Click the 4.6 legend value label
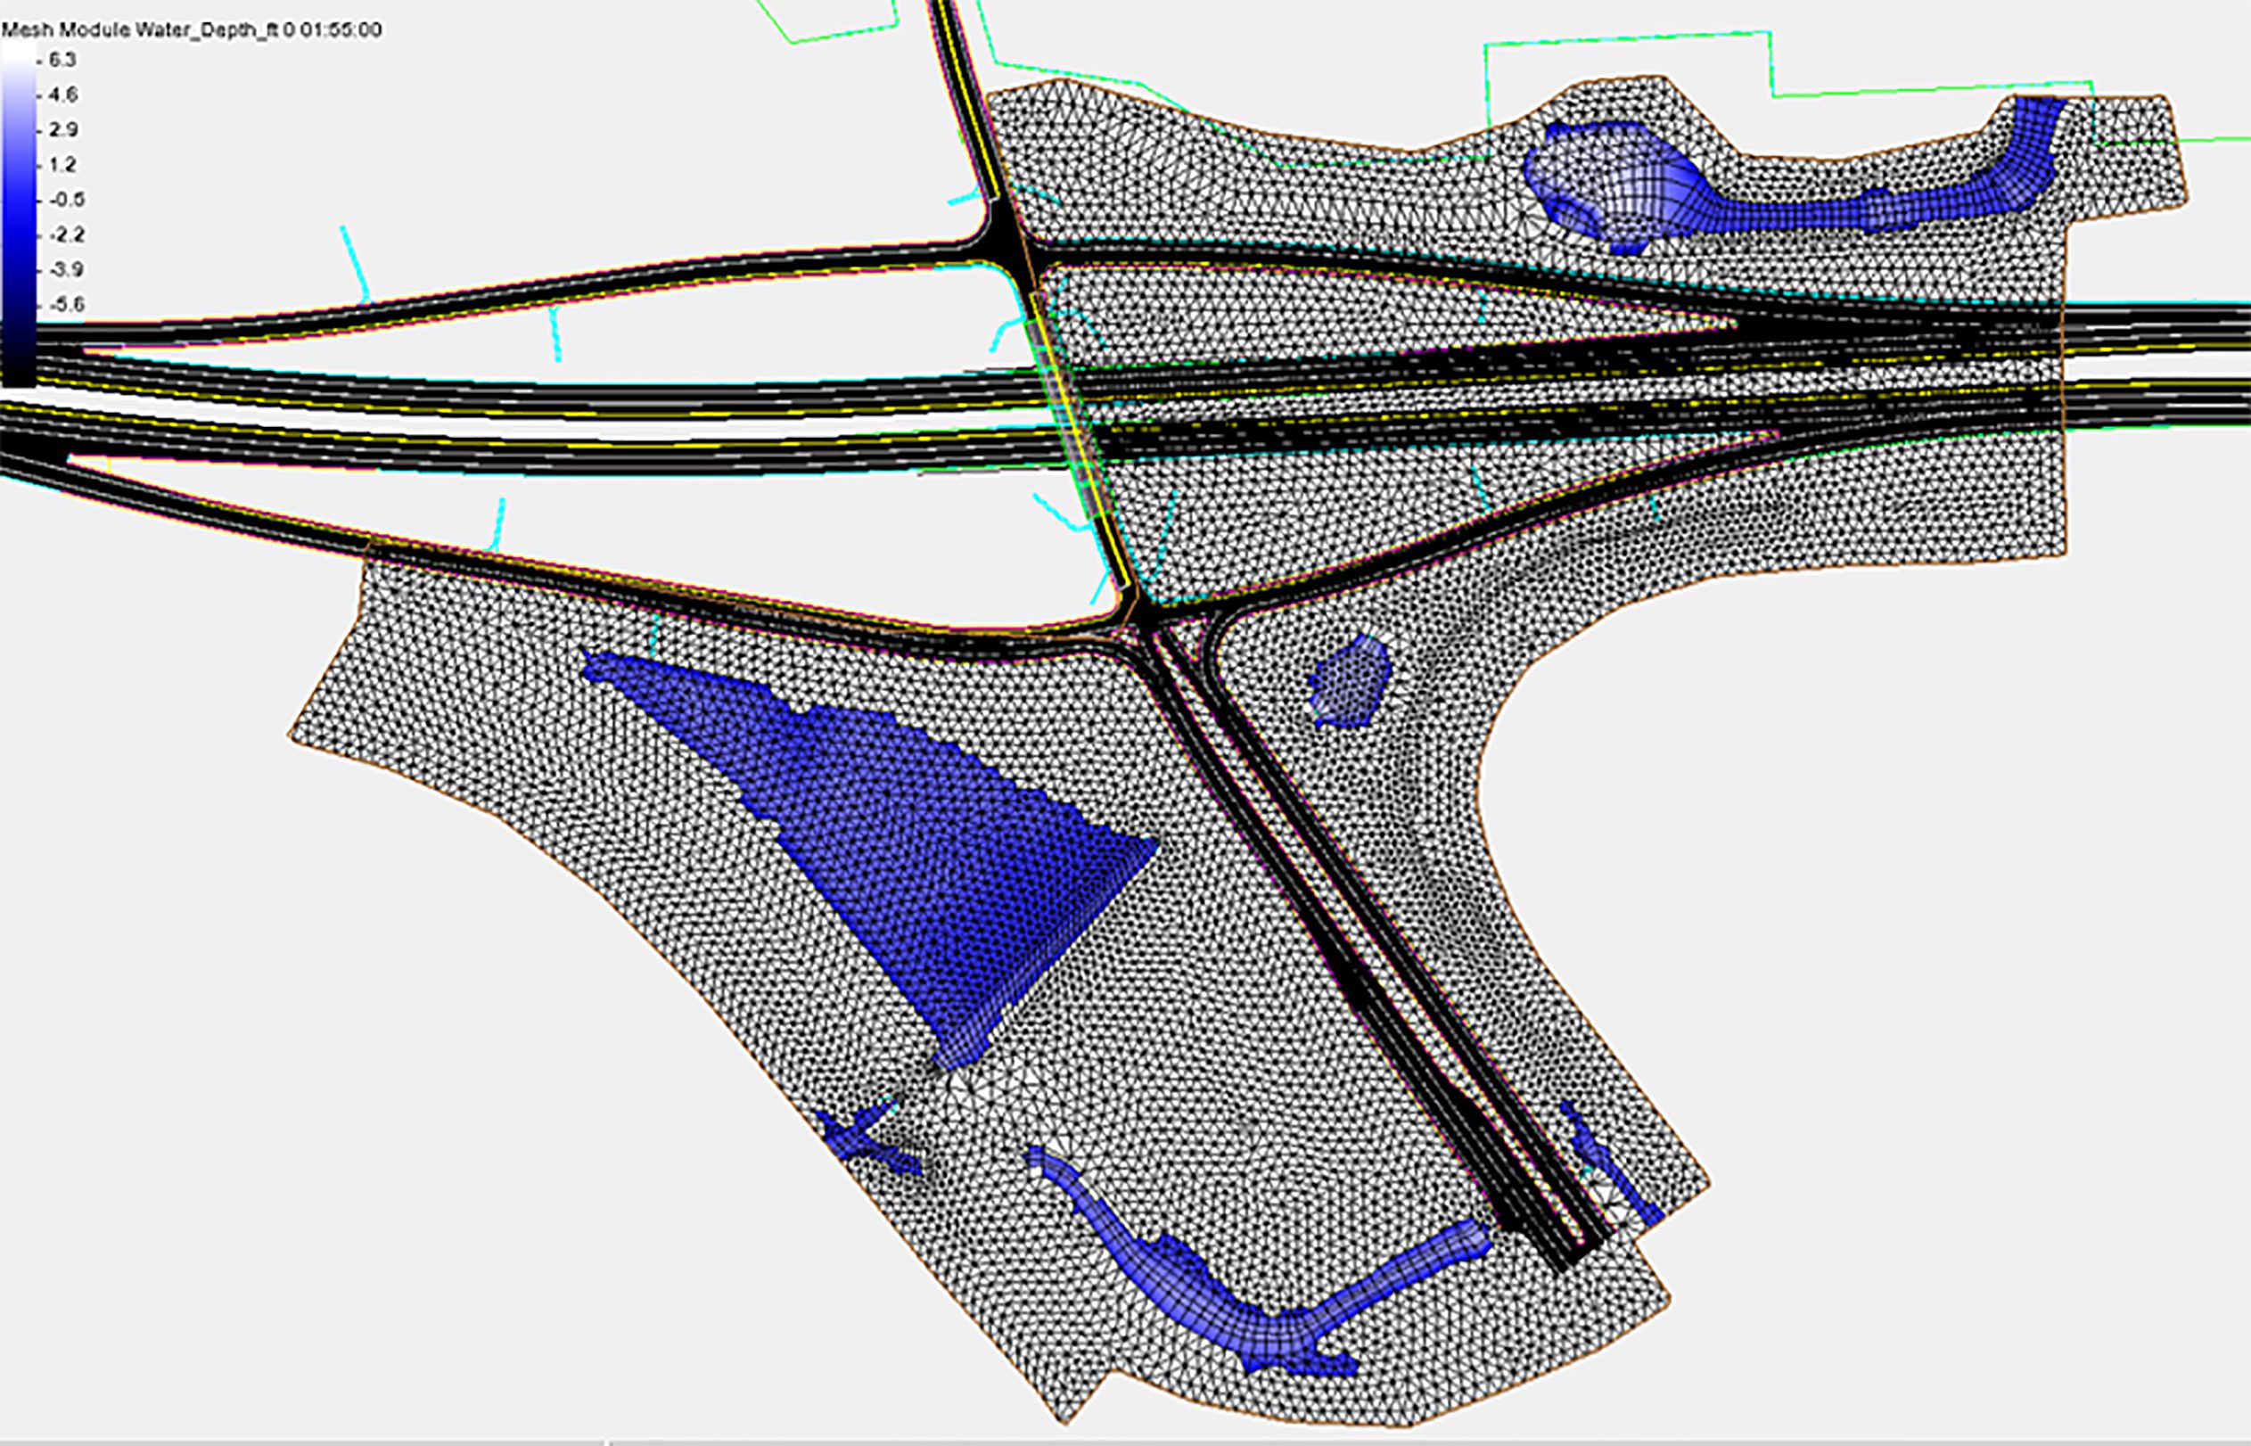The image size is (2251, 1446). 64,94
